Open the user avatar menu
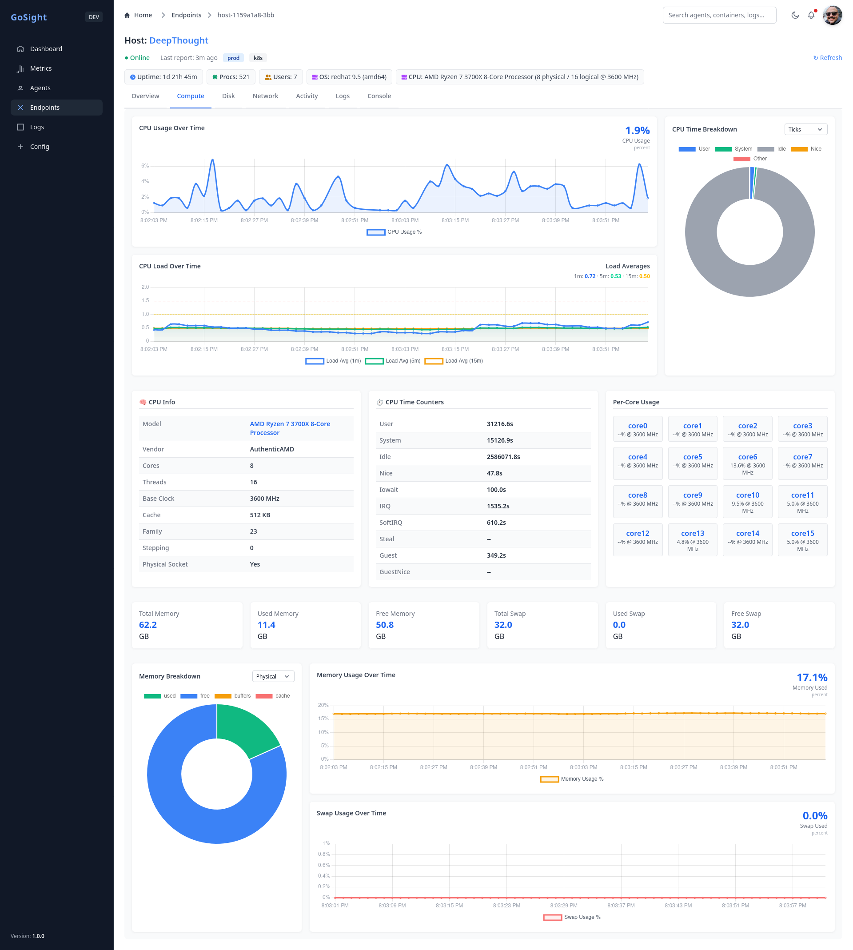This screenshot has height=950, width=853. [x=832, y=15]
